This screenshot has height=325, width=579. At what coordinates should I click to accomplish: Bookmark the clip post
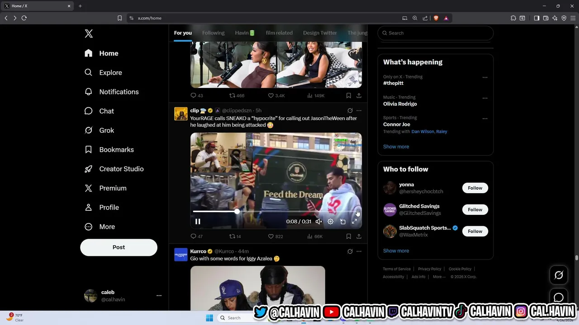348,237
